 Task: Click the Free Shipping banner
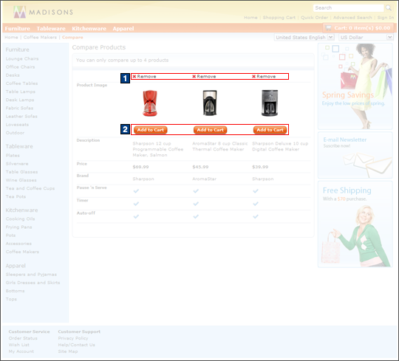tap(355, 224)
